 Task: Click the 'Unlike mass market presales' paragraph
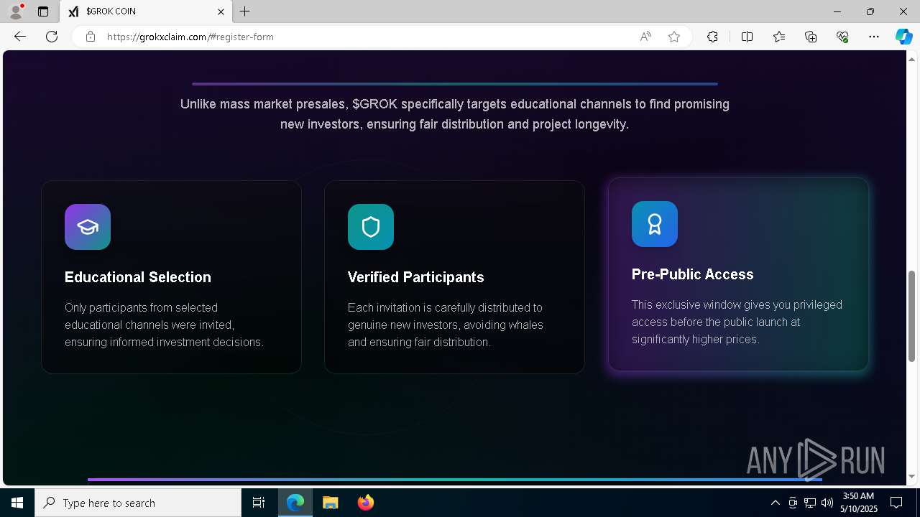454,114
